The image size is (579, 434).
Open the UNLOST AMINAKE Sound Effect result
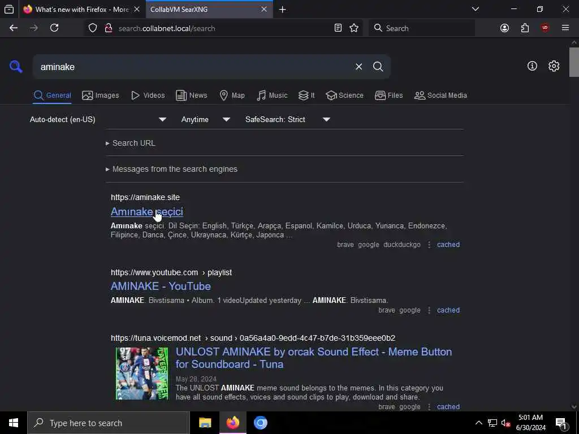click(314, 358)
